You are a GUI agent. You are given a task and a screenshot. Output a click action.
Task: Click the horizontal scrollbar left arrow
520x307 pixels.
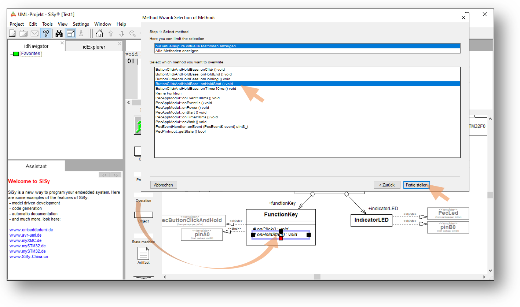tap(165, 277)
